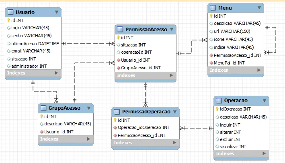This screenshot has height=163, width=285.
Task: Select the GrupoAcesso_id column in PermissaoAcesso
Action: coord(141,68)
